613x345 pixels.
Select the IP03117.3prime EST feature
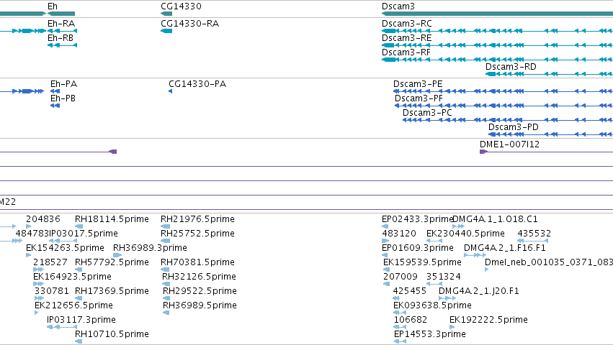pyautogui.click(x=62, y=327)
